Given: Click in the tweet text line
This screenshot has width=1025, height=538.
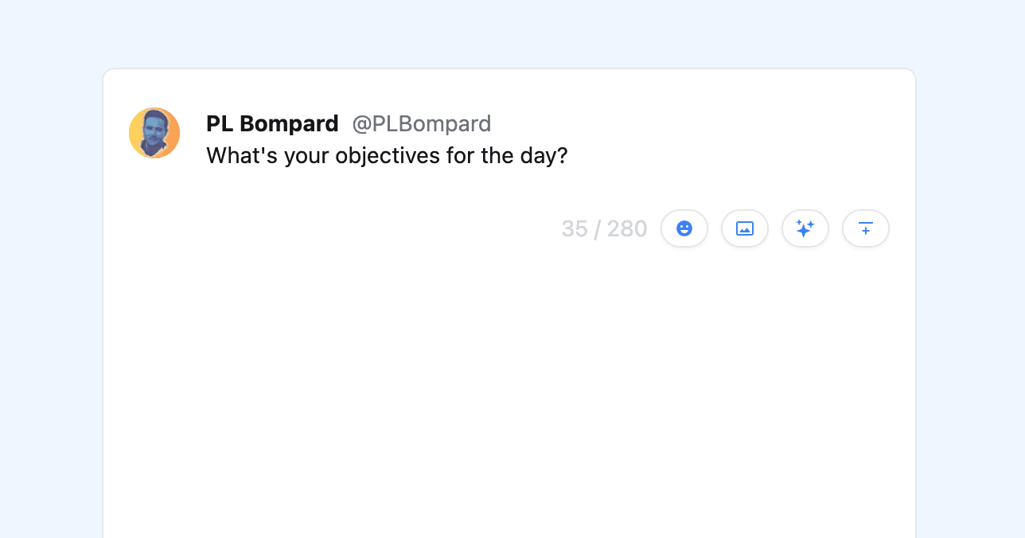Looking at the screenshot, I should [387, 155].
